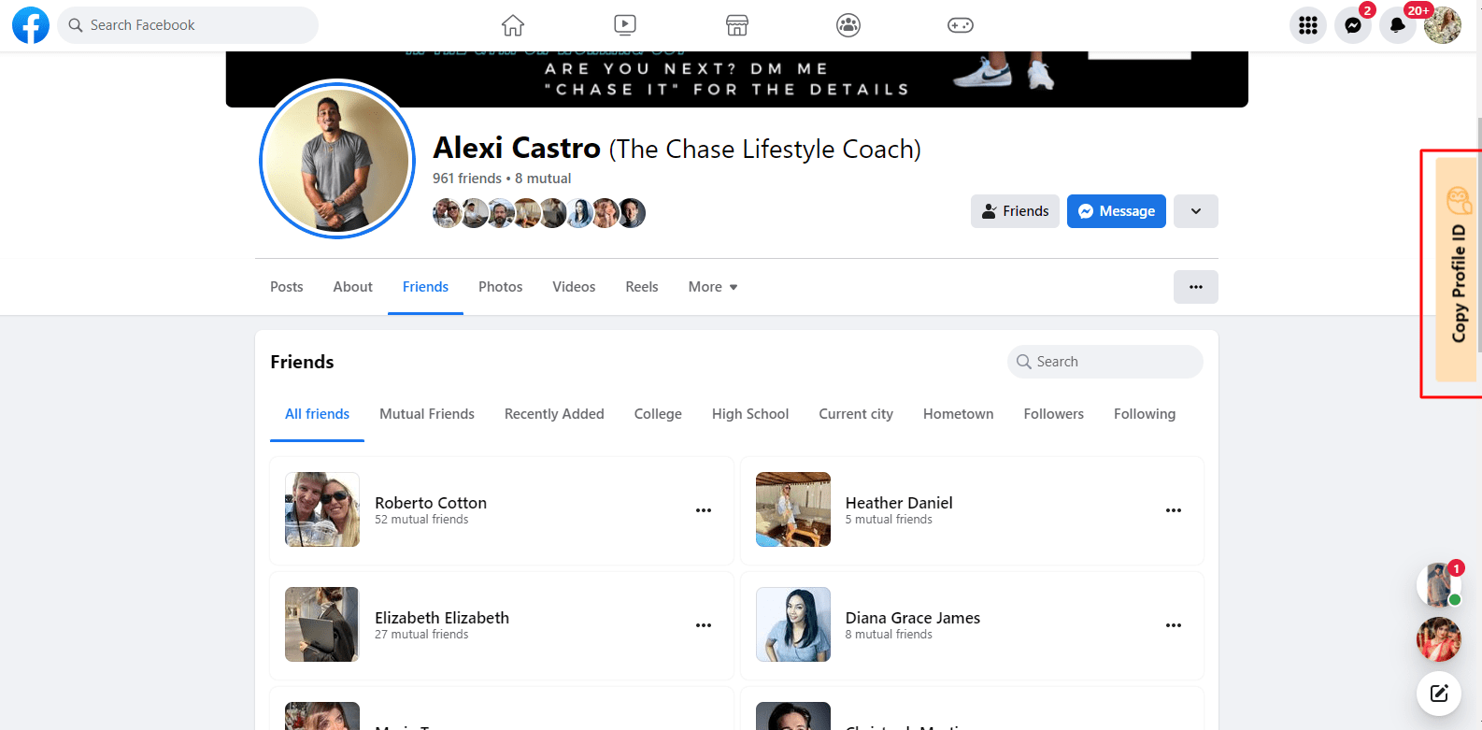This screenshot has width=1482, height=730.
Task: Start a new message with compose icon
Action: click(1439, 694)
